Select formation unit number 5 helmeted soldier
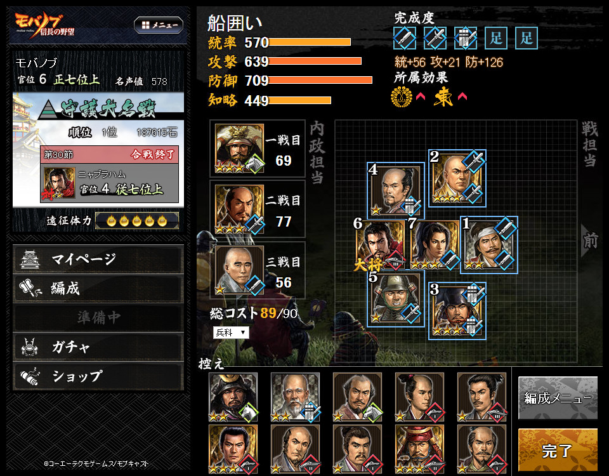The width and height of the screenshot is (609, 476). 395,298
